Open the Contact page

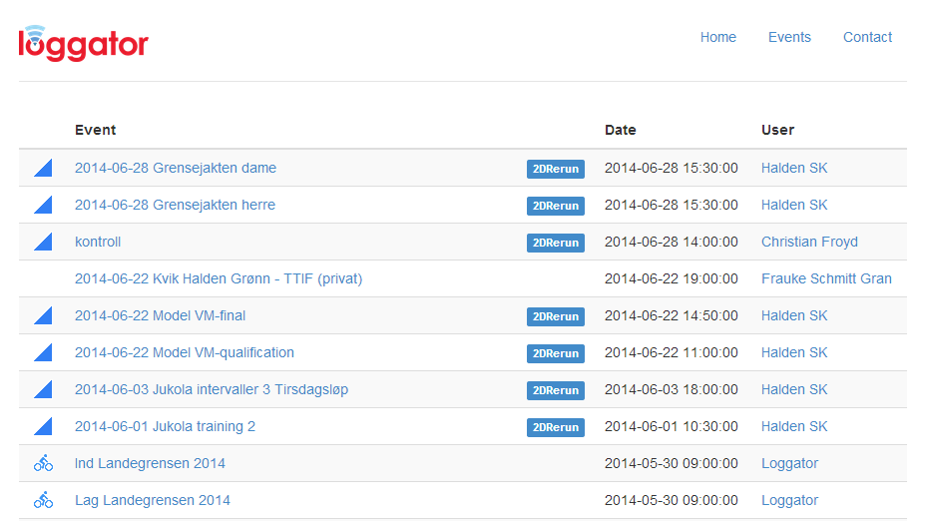click(x=867, y=37)
